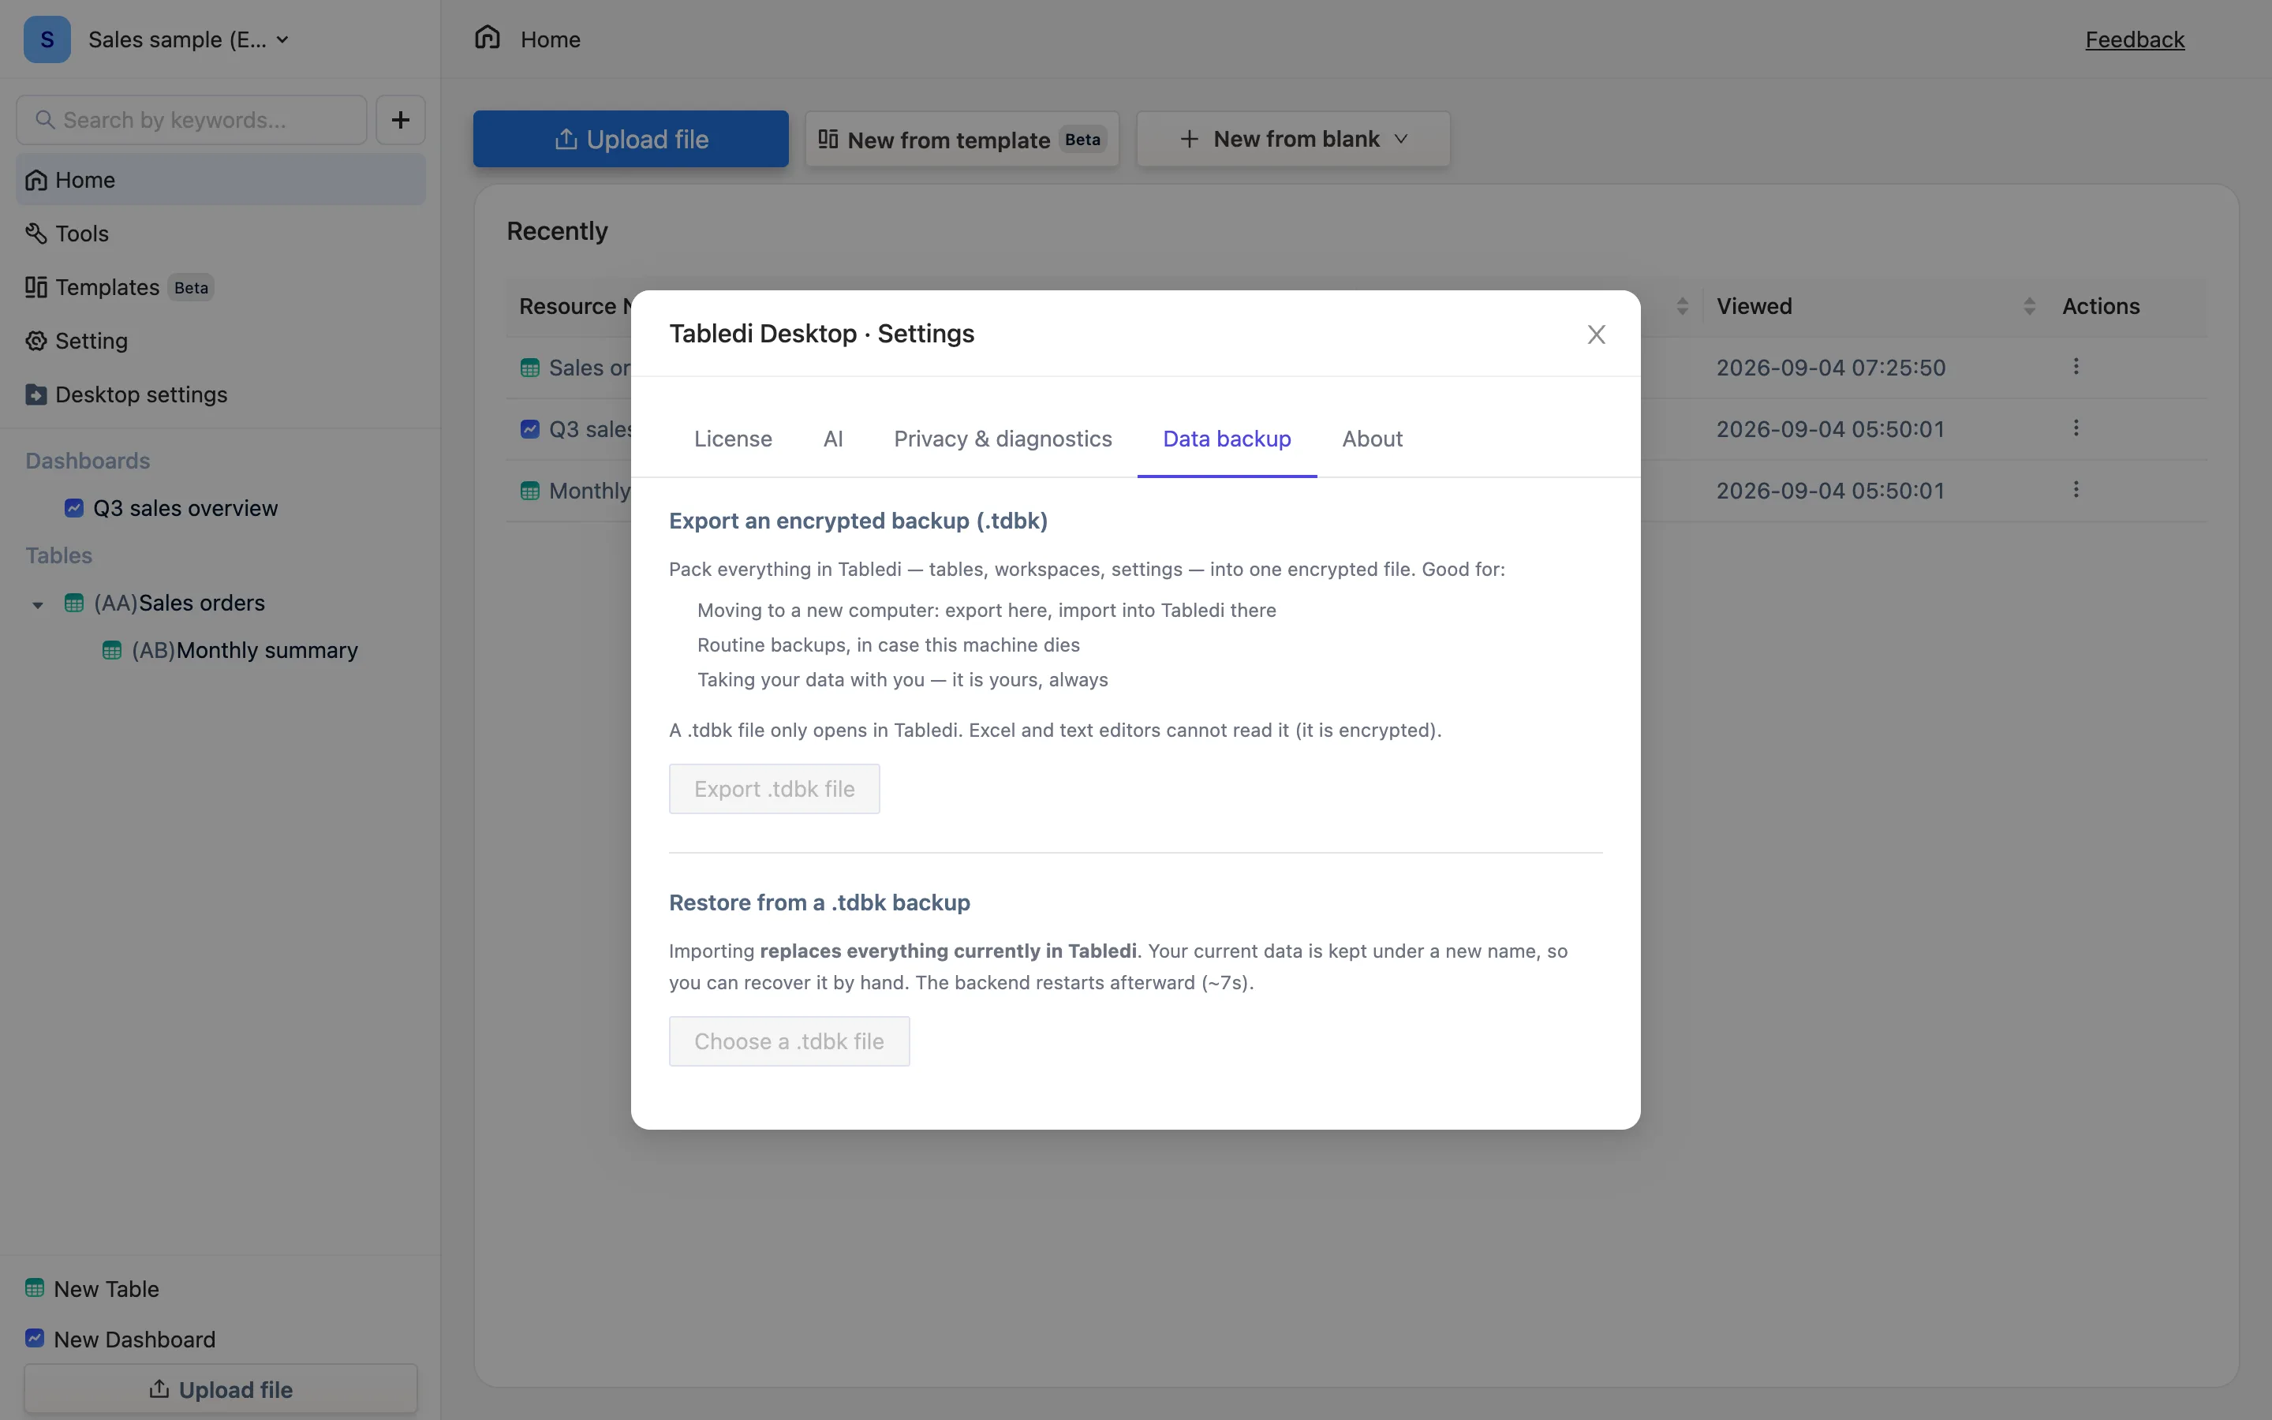This screenshot has width=2272, height=1420.
Task: Open Templates in the sidebar
Action: click(221, 286)
